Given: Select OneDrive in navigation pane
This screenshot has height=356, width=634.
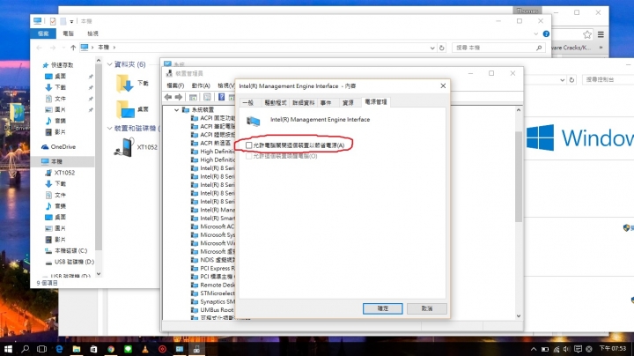Looking at the screenshot, I should [x=63, y=147].
